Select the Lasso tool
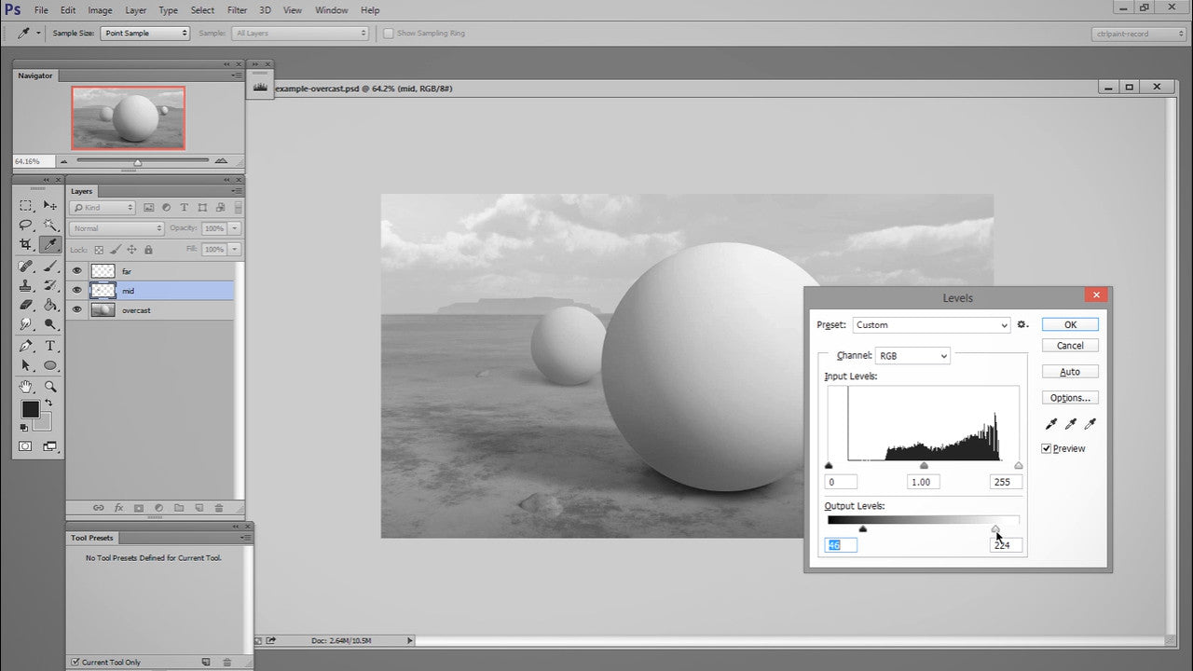The image size is (1193, 671). point(26,225)
